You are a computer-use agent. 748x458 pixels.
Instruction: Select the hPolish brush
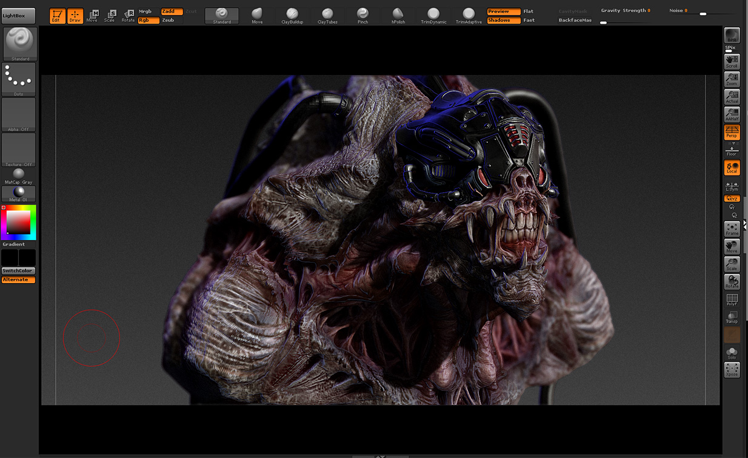(398, 16)
